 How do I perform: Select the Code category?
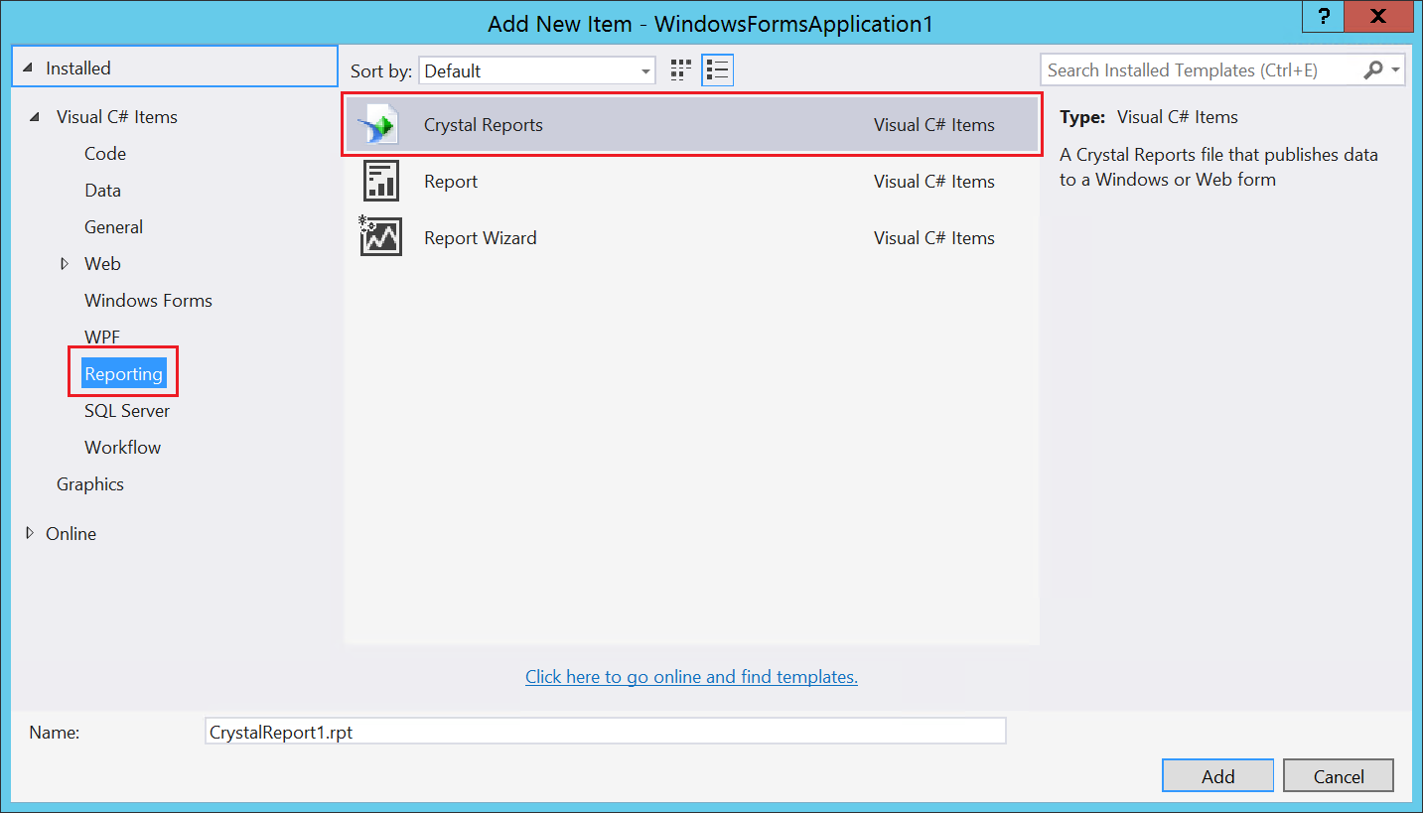(x=105, y=154)
